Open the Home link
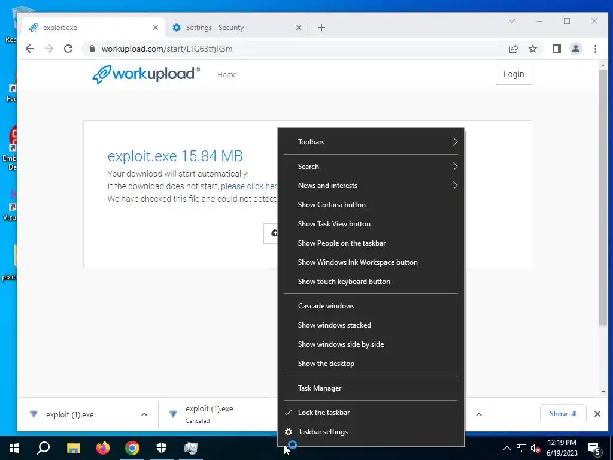 point(227,75)
